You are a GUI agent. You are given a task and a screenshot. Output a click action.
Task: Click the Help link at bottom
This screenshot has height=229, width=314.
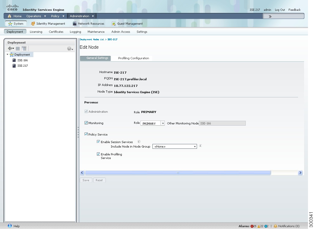click(x=17, y=226)
